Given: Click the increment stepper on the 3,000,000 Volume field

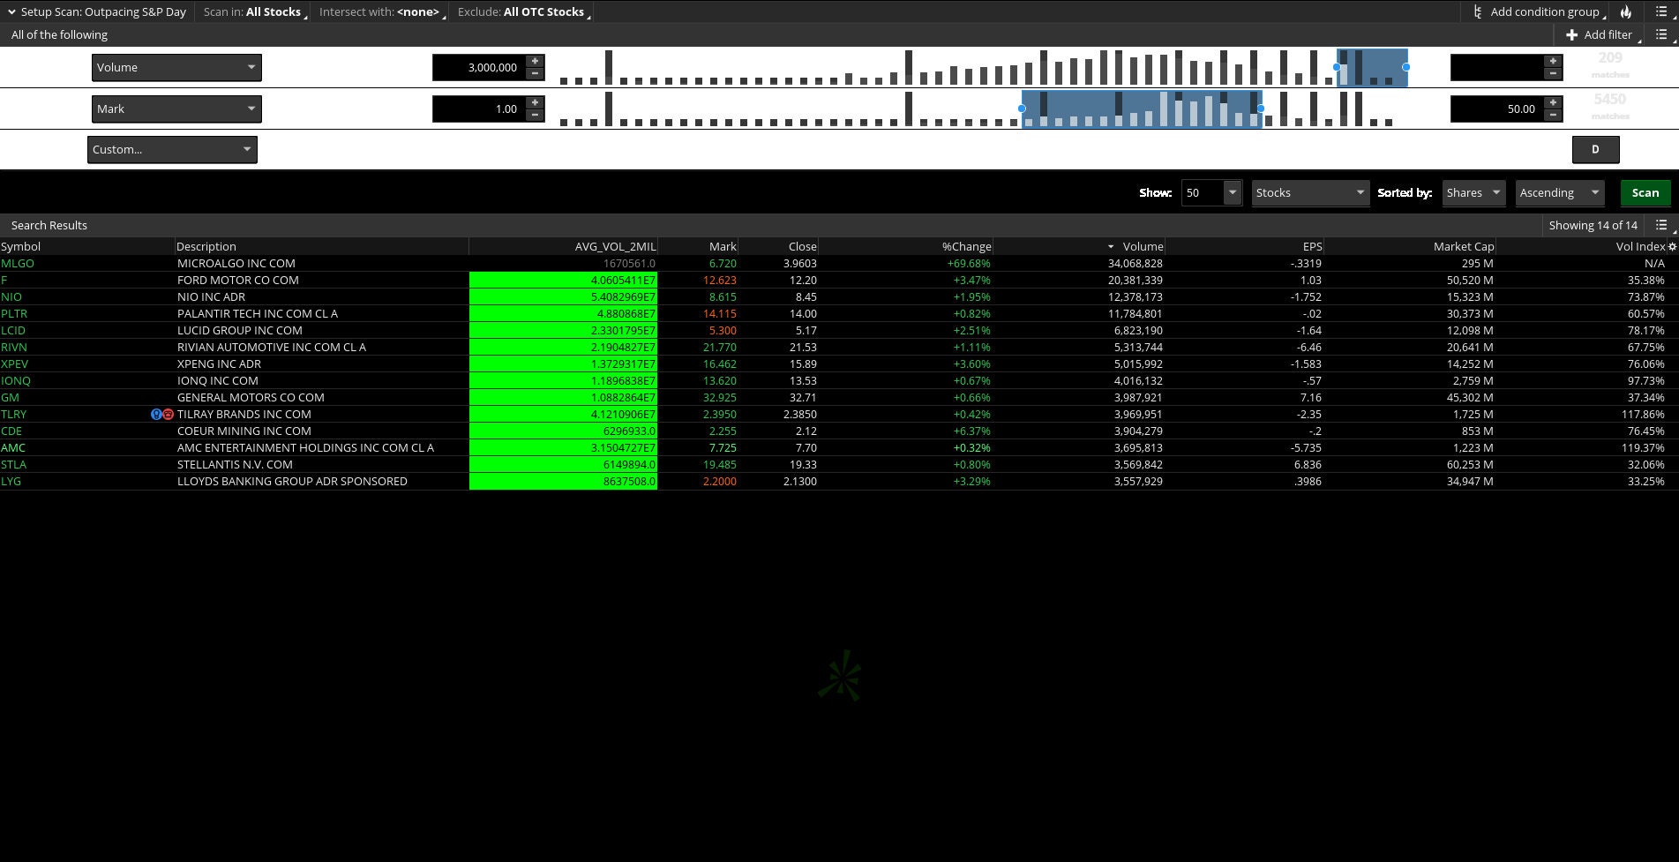Looking at the screenshot, I should pyautogui.click(x=535, y=63).
